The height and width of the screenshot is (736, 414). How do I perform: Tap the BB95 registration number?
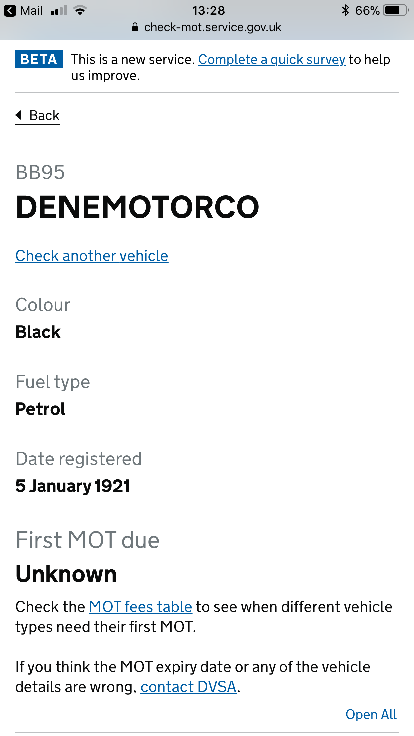tap(40, 172)
